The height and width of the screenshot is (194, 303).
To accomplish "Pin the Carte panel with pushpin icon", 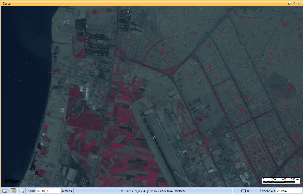I will coord(294,3).
